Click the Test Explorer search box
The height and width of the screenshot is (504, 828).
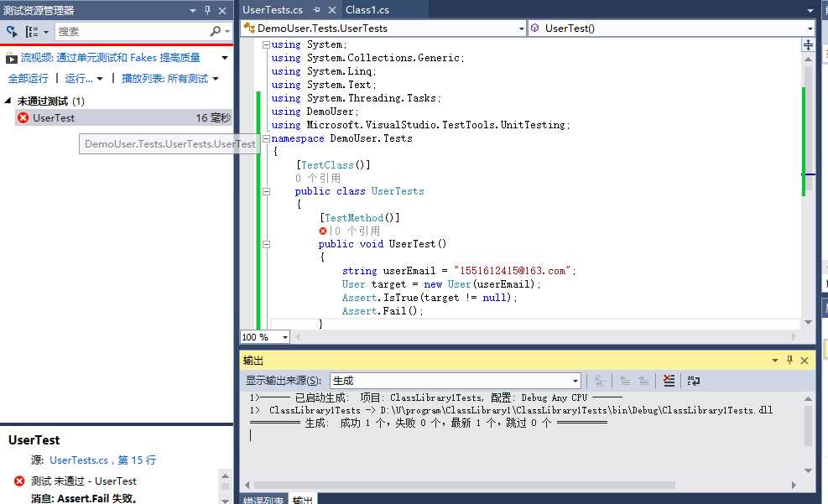(x=132, y=32)
